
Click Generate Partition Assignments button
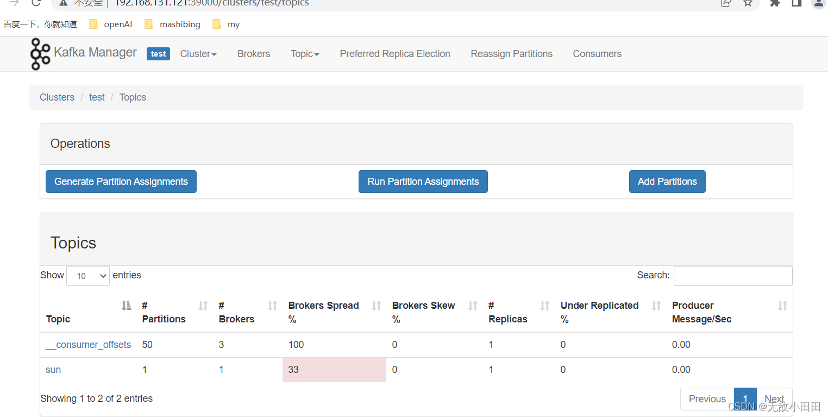point(121,182)
